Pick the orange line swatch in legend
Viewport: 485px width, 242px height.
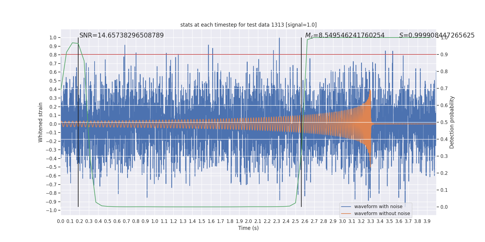pyautogui.click(x=346, y=214)
